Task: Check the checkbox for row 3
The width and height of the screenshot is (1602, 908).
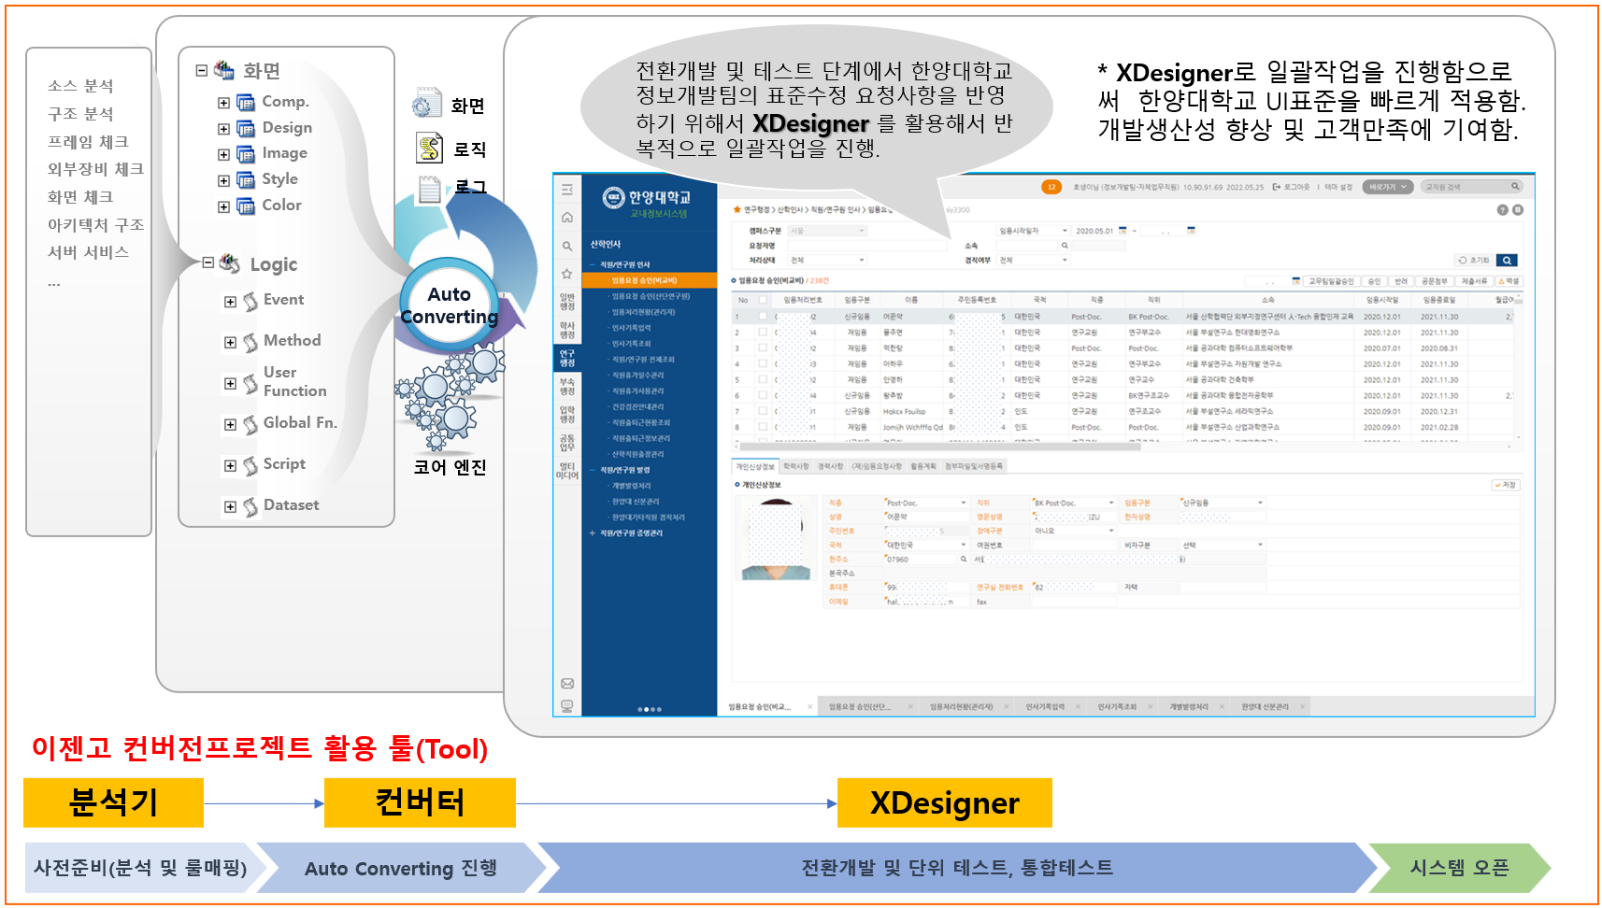Action: tap(763, 348)
